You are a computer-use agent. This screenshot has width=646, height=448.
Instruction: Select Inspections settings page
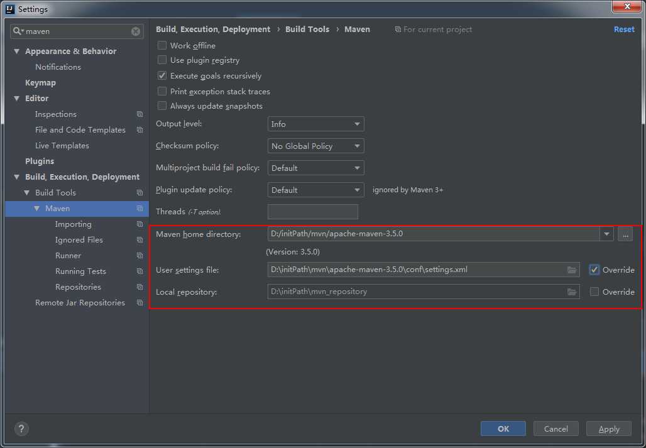pos(56,114)
